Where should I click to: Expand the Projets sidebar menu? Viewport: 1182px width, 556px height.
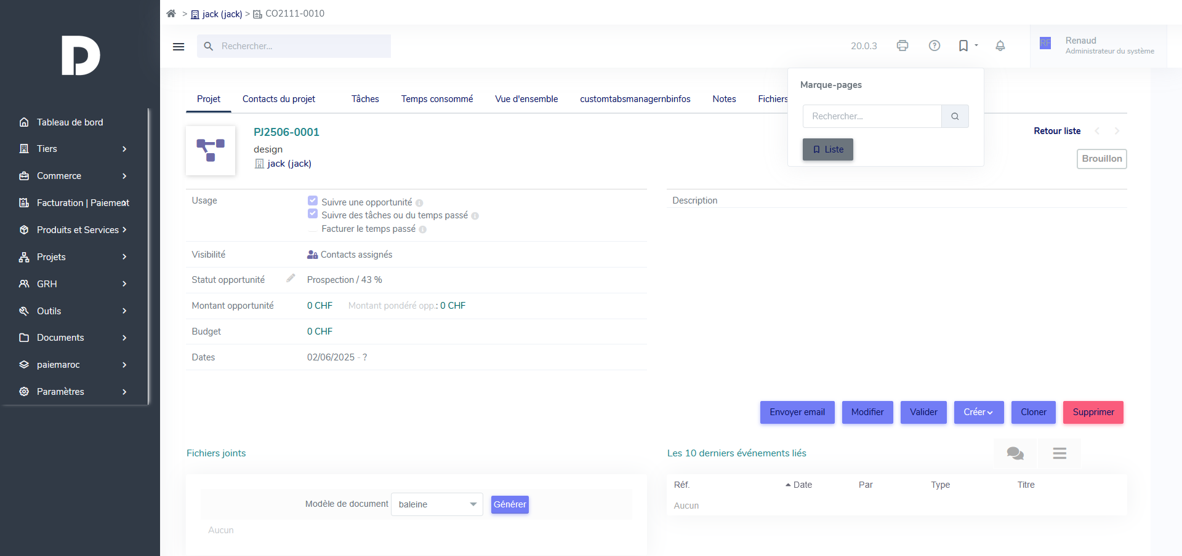(x=74, y=257)
